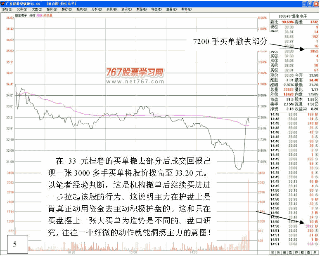This screenshot has height=256, width=320.
Task: Open the 资讯 menu
Action: tap(127, 9)
